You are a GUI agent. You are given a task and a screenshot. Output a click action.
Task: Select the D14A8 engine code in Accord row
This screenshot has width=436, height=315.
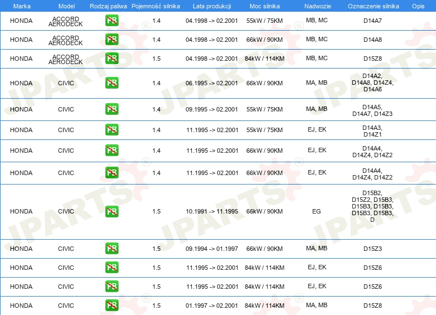[x=372, y=40]
